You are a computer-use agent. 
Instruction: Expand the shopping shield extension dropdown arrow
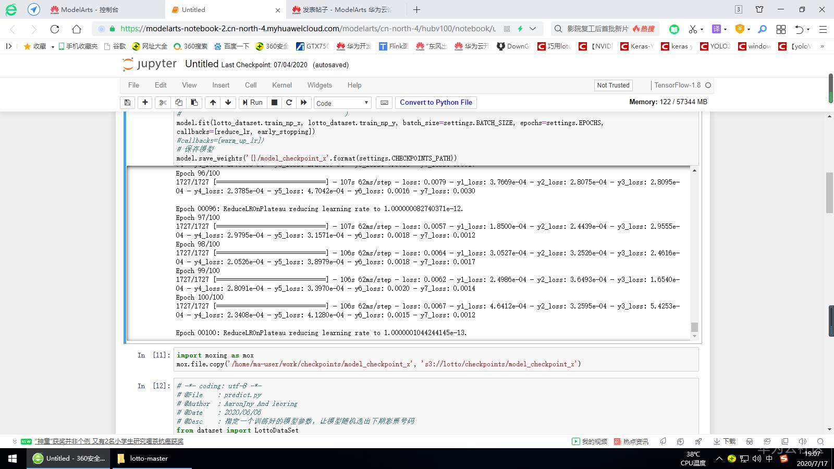click(x=749, y=29)
